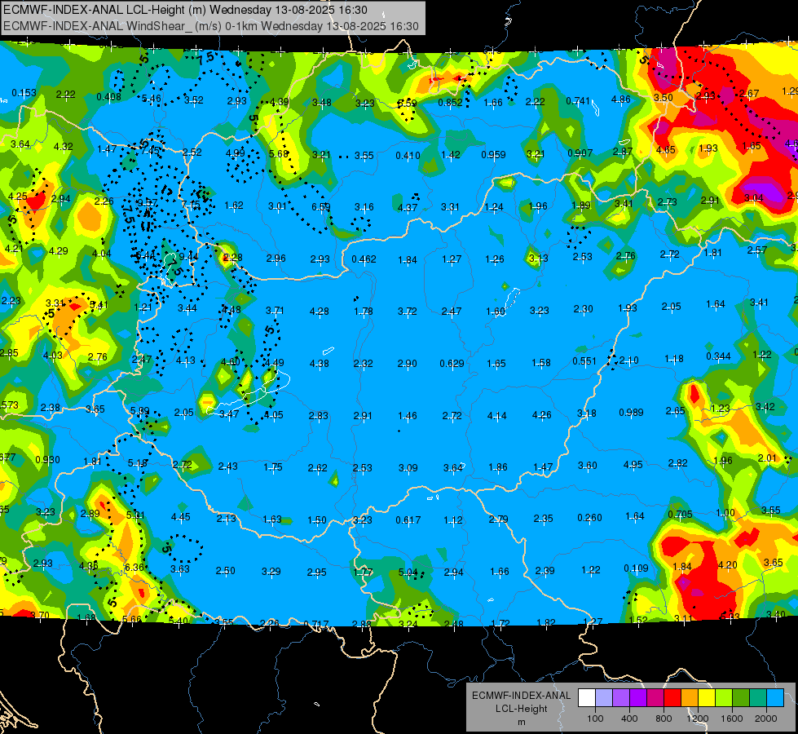Click wind shear value 0.109
This screenshot has width=798, height=734.
636,568
